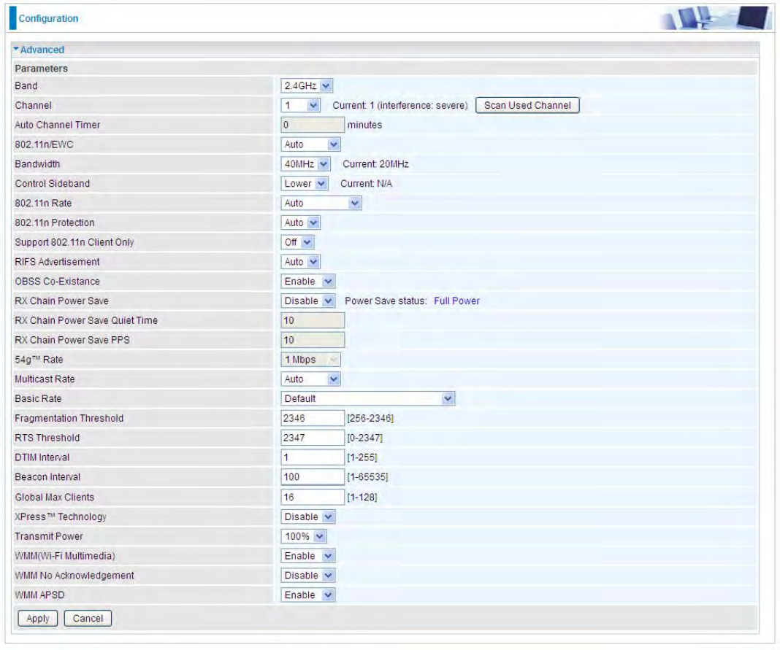Open the 802.11n Protection dropdown
The image size is (780, 650).
[x=300, y=223]
